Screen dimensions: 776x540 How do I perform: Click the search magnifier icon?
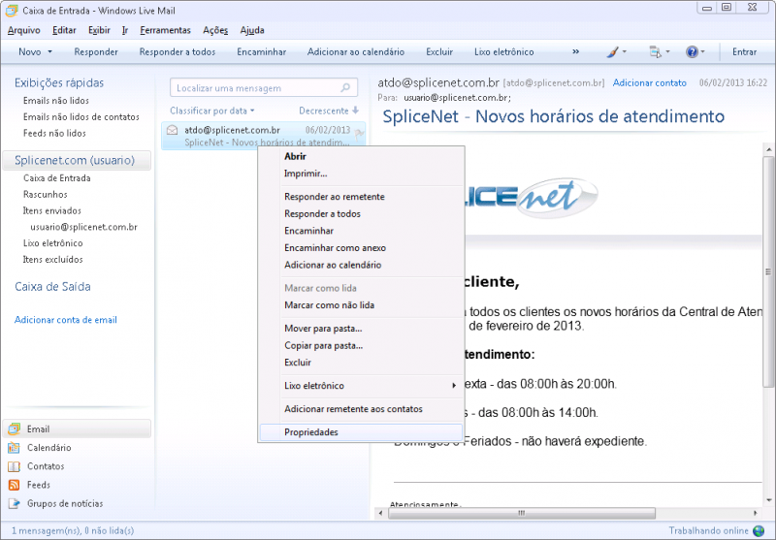click(x=345, y=88)
